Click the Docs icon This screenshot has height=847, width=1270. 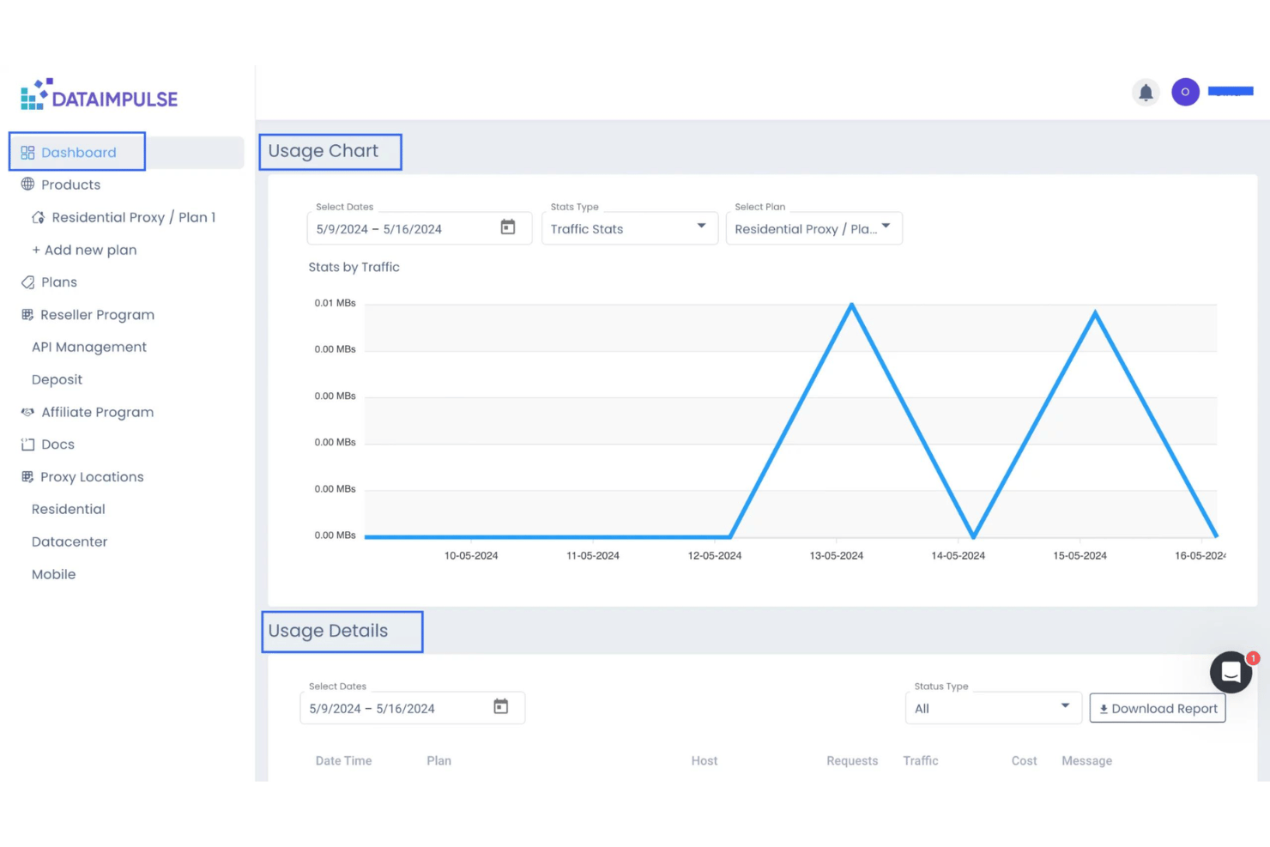coord(27,445)
